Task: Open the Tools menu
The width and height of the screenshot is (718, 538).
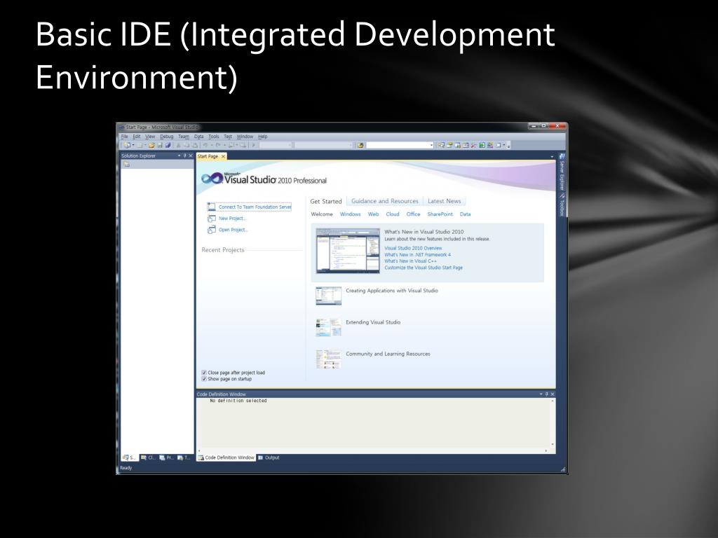Action: [x=214, y=137]
